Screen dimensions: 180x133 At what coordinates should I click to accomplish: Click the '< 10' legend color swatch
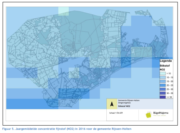[x=163, y=74]
